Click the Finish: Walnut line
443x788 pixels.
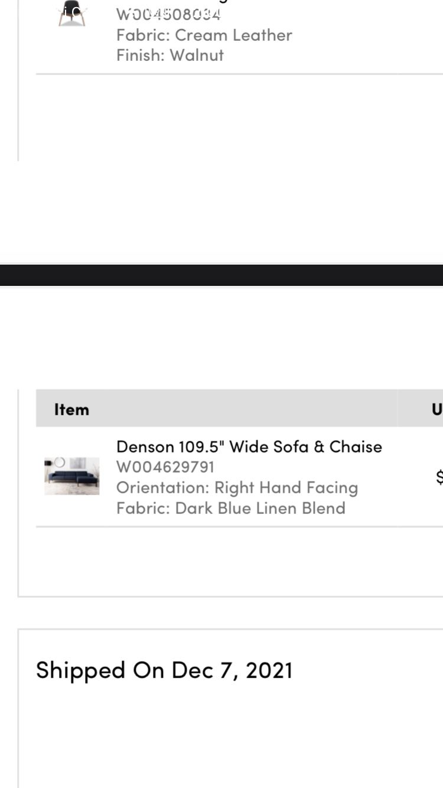pyautogui.click(x=170, y=55)
